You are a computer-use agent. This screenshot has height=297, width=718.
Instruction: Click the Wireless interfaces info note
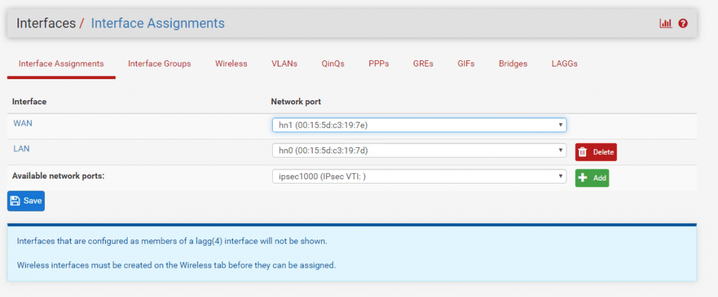[x=176, y=265]
